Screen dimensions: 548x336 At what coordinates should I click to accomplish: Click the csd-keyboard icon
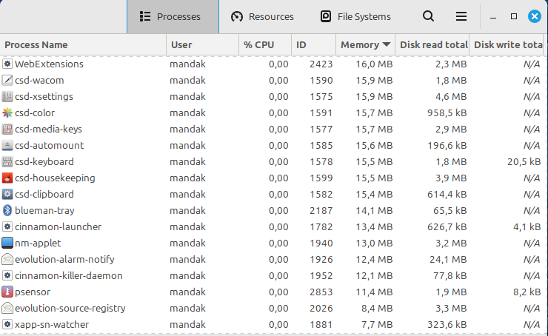(x=7, y=162)
